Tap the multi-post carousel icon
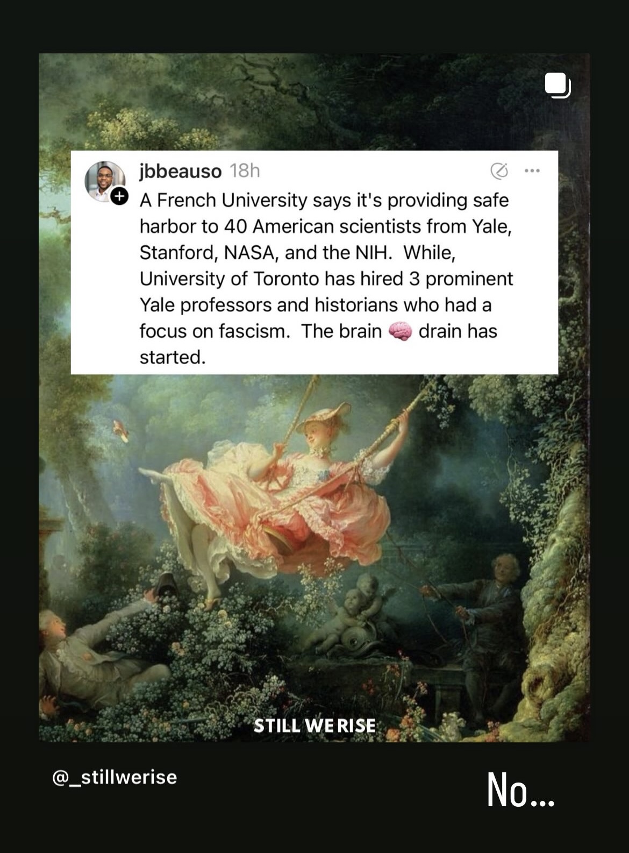This screenshot has height=853, width=629. [557, 86]
